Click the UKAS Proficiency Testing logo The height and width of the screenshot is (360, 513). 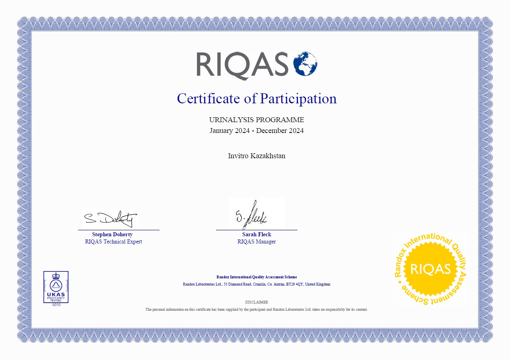click(x=56, y=287)
